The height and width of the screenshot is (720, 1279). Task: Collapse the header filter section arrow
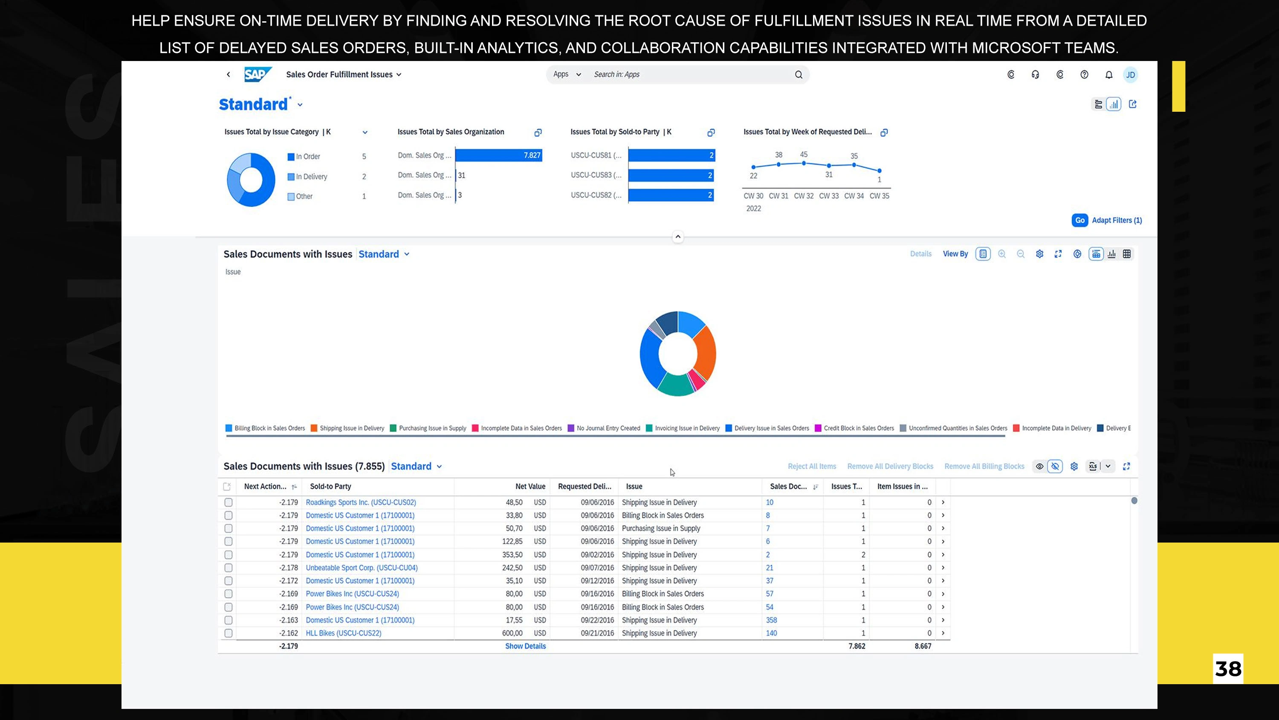pos(678,237)
